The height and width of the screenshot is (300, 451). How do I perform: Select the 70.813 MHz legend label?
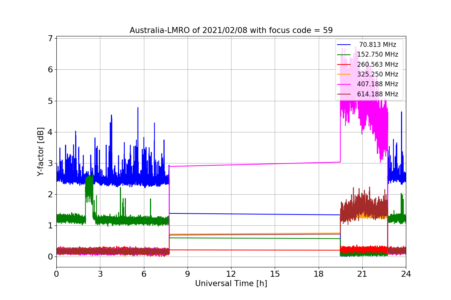378,45
